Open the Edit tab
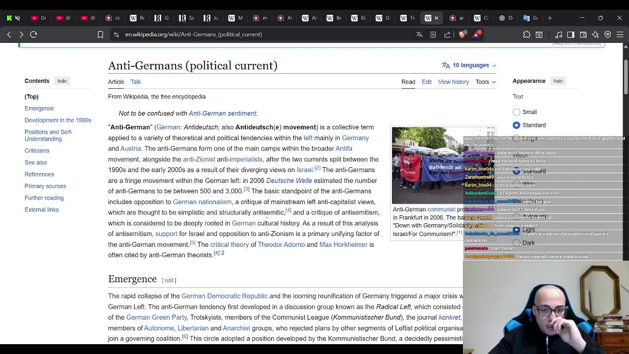The width and height of the screenshot is (629, 354). [427, 82]
